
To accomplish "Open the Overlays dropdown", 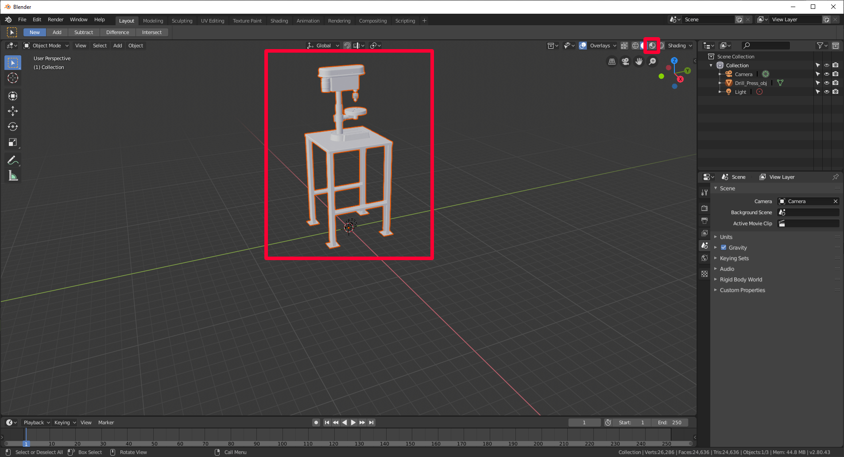I will click(x=614, y=45).
